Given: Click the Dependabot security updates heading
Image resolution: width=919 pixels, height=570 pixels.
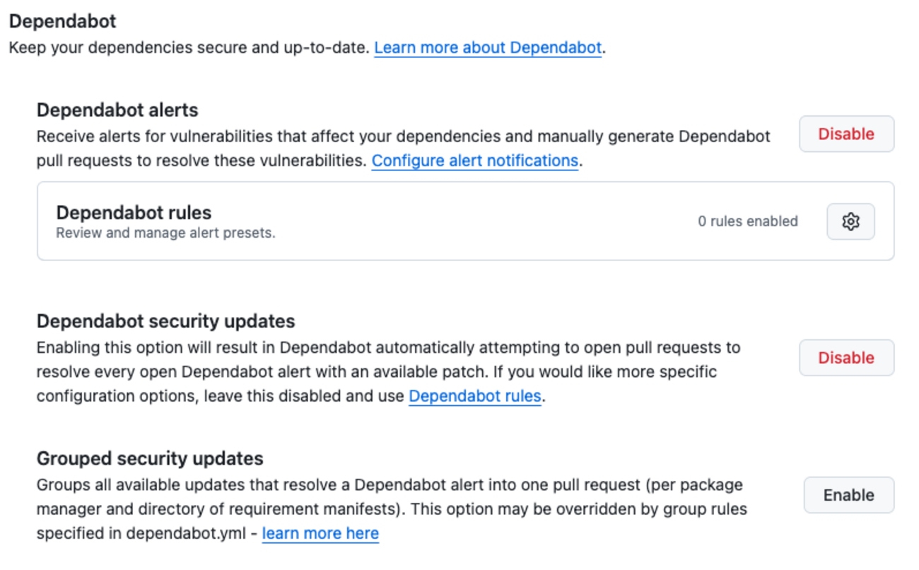Looking at the screenshot, I should pos(165,321).
